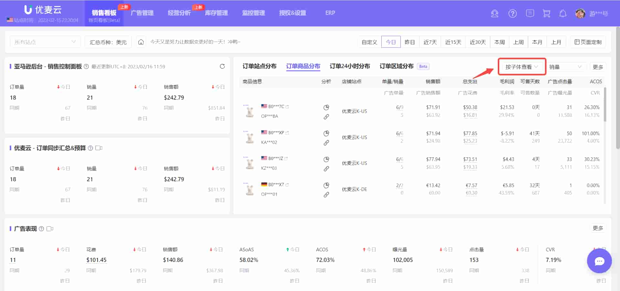620x291 pixels.
Task: Select the 近7天 date range
Action: tap(430, 42)
